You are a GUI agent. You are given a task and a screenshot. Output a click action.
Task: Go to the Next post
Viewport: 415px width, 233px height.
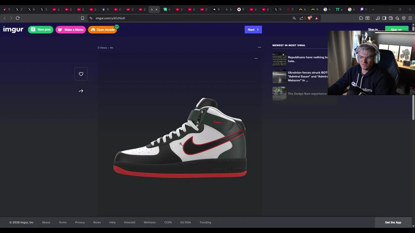pos(253,29)
